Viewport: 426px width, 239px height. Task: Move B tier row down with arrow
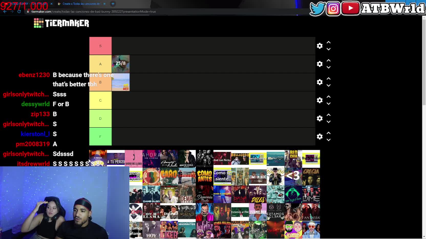pos(329,85)
